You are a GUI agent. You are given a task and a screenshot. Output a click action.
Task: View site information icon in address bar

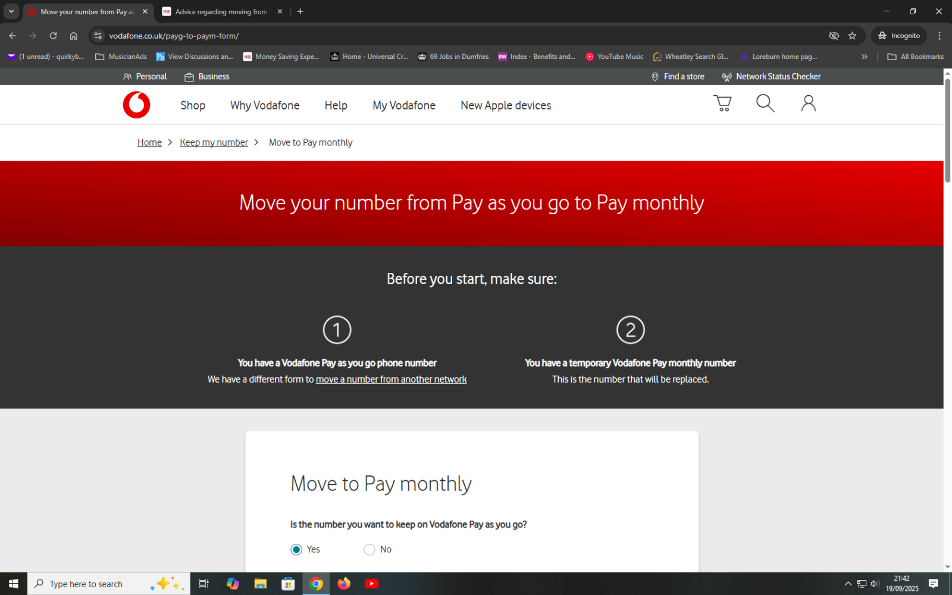click(98, 36)
